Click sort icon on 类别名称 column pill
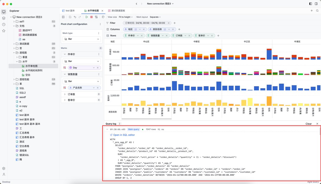The image size is (321, 184). [165, 29]
